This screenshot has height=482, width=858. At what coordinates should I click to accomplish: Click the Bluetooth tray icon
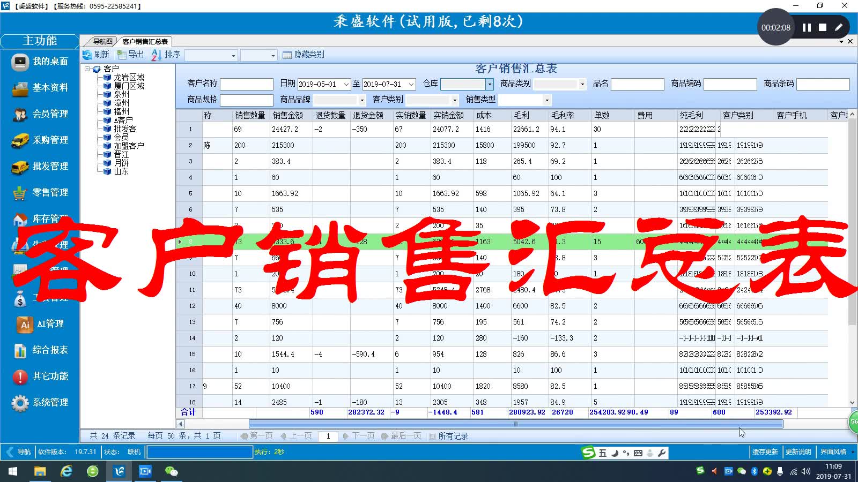tap(754, 471)
